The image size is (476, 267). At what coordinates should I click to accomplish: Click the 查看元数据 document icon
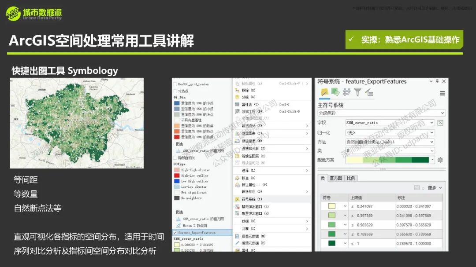pyautogui.click(x=238, y=236)
